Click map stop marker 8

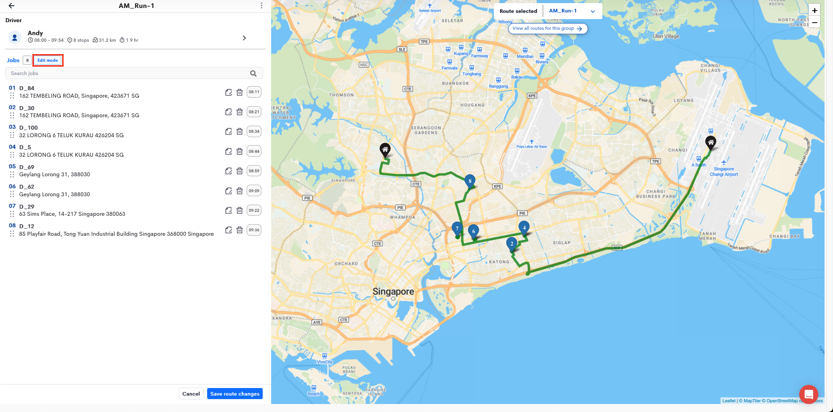pyautogui.click(x=470, y=181)
